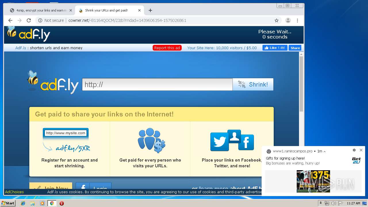The width and height of the screenshot is (368, 207).
Task: Open the AdChoices link
Action: coord(14,192)
